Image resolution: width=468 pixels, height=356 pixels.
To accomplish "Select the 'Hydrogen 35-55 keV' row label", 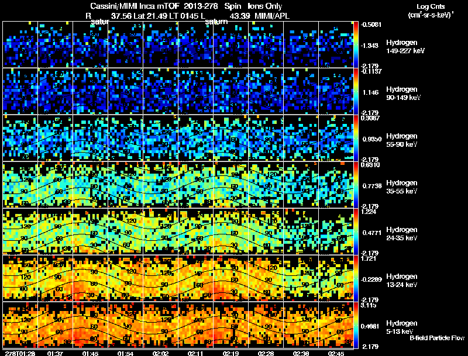I will coord(402,187).
